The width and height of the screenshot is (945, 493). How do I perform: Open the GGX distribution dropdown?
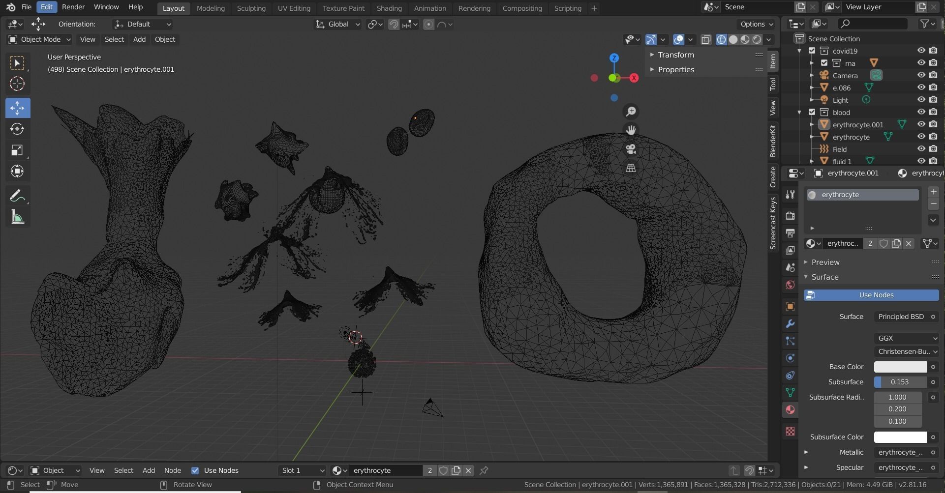(907, 338)
